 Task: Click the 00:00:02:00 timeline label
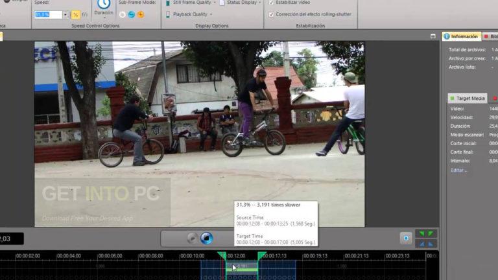coord(28,256)
